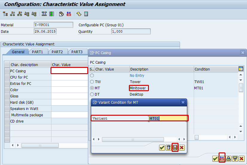Switch to the General tab

18,52
